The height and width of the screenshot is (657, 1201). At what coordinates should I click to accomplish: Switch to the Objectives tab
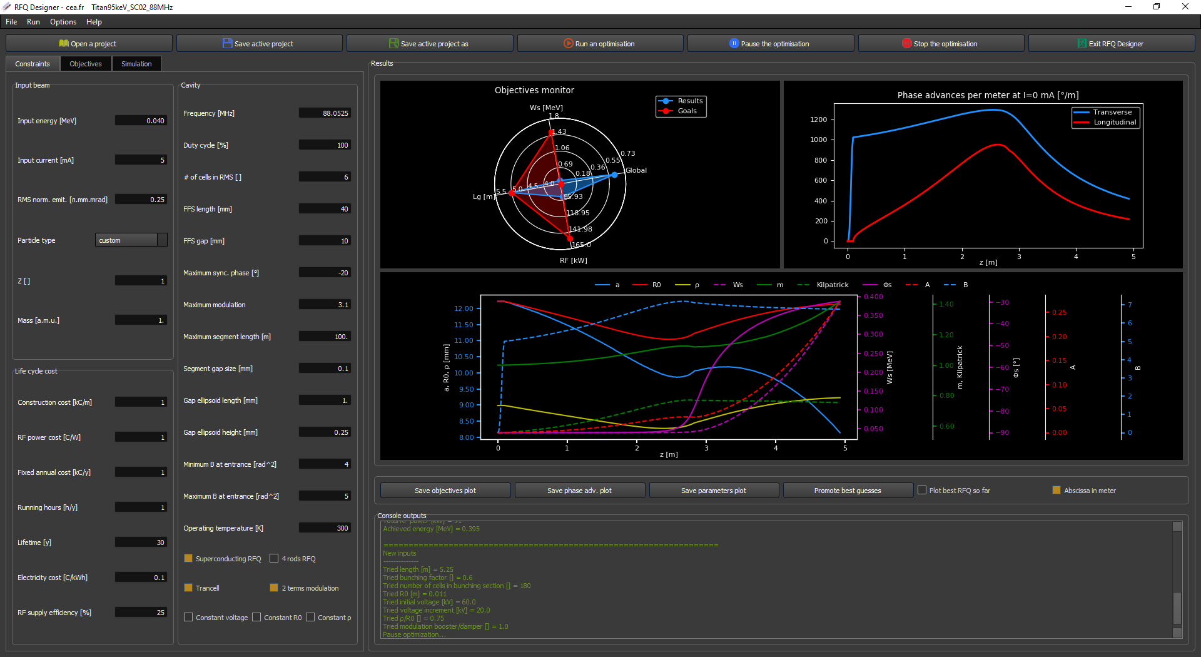86,64
